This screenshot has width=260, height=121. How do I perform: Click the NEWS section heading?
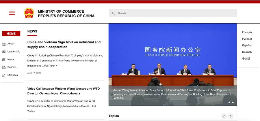coord(32,31)
